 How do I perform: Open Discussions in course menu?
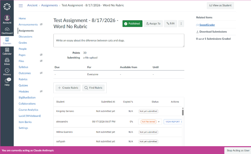tap(25, 36)
